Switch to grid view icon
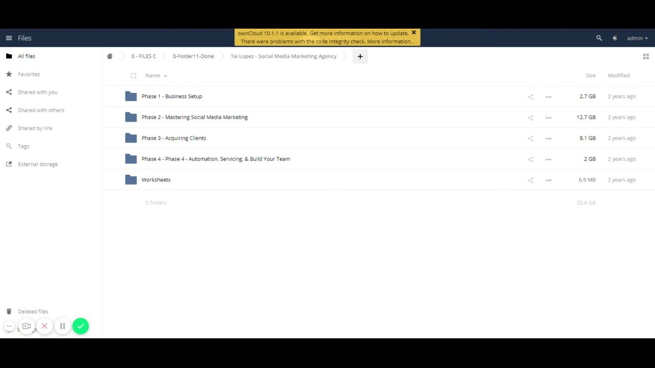 pyautogui.click(x=646, y=56)
